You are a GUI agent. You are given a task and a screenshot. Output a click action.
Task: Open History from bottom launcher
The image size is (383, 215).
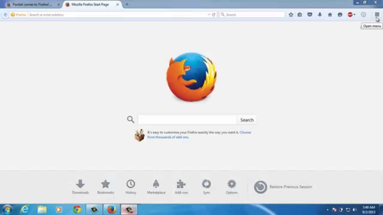pyautogui.click(x=130, y=187)
